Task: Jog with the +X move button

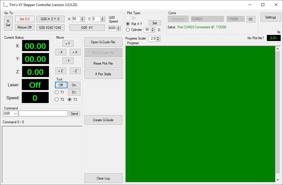Action: 75,52
